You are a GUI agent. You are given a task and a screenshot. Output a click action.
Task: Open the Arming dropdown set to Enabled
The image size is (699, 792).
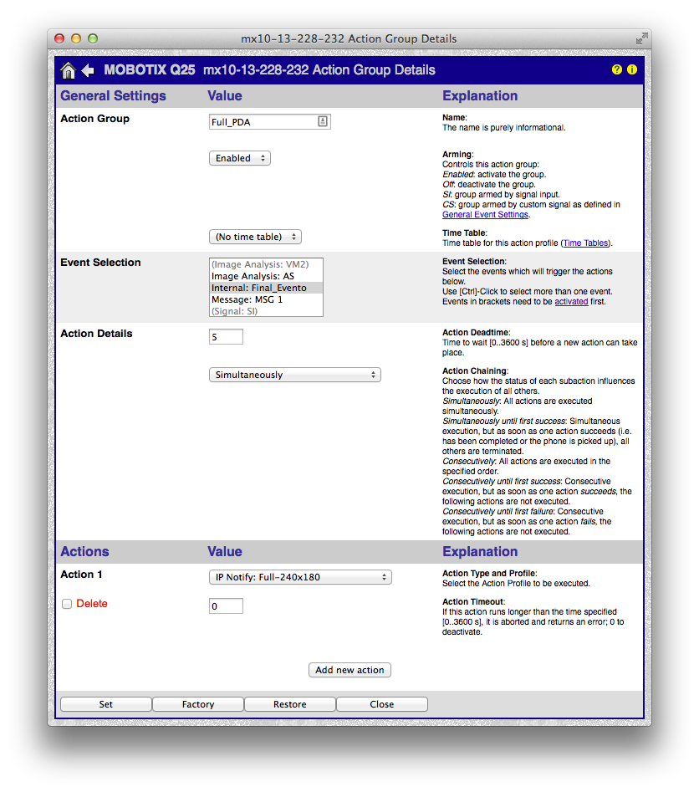[x=239, y=158]
